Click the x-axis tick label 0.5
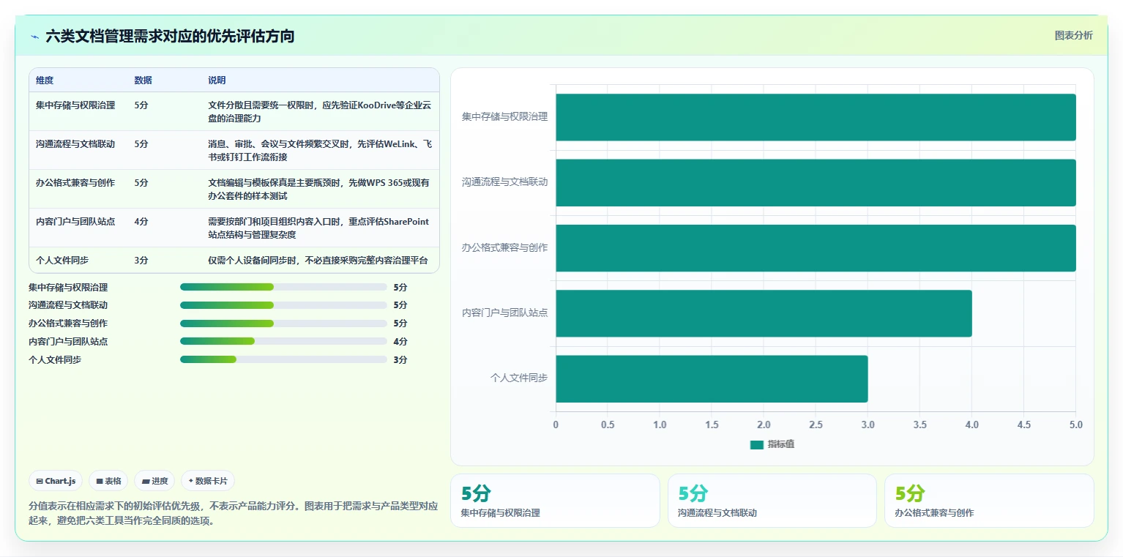This screenshot has width=1123, height=557. pos(608,425)
